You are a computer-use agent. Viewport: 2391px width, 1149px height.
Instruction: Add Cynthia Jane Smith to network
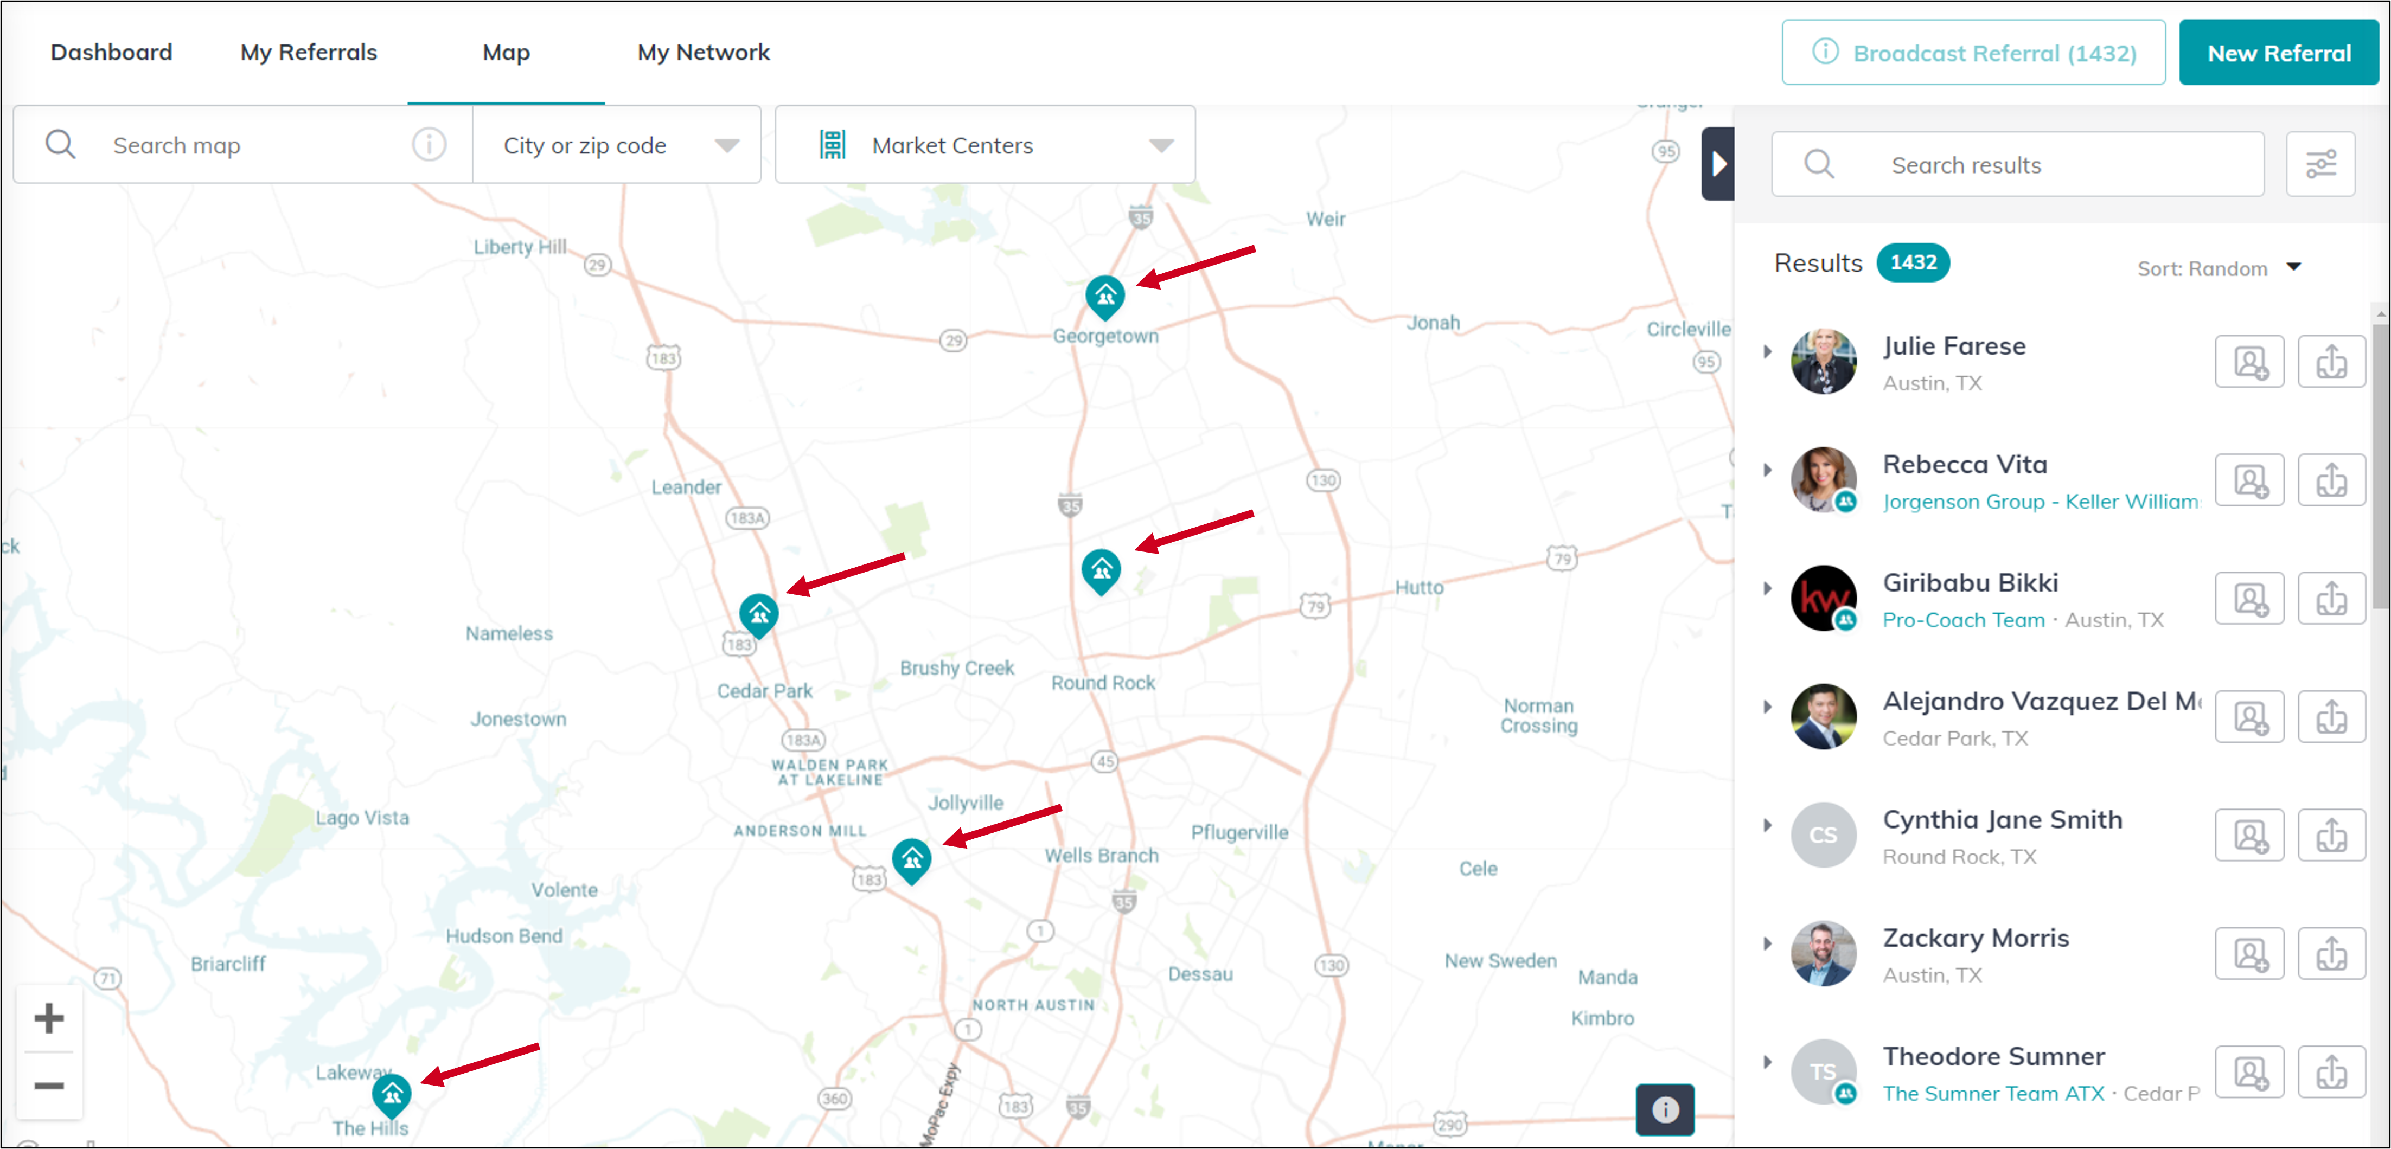[2249, 835]
